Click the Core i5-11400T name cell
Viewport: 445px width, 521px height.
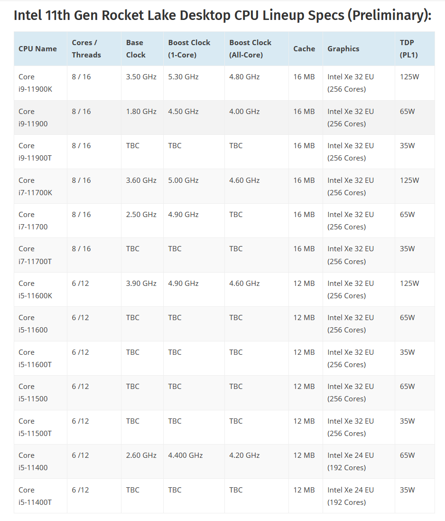(x=35, y=496)
